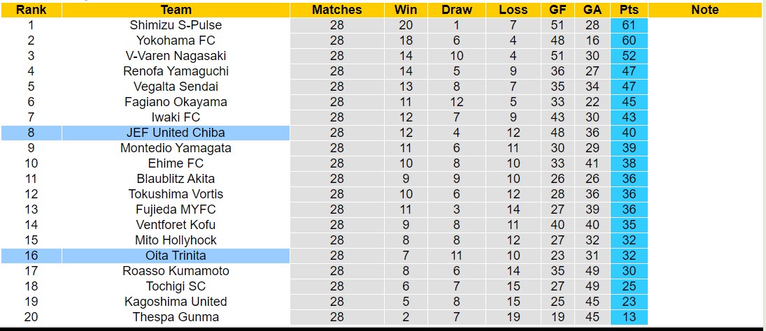Click the GA column header
The image size is (766, 331).
592,10
